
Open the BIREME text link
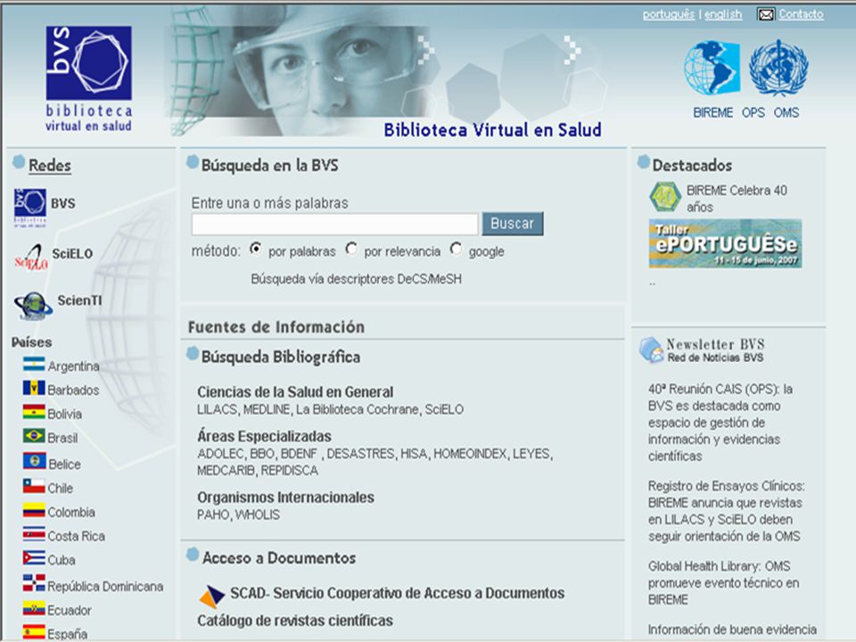point(713,113)
